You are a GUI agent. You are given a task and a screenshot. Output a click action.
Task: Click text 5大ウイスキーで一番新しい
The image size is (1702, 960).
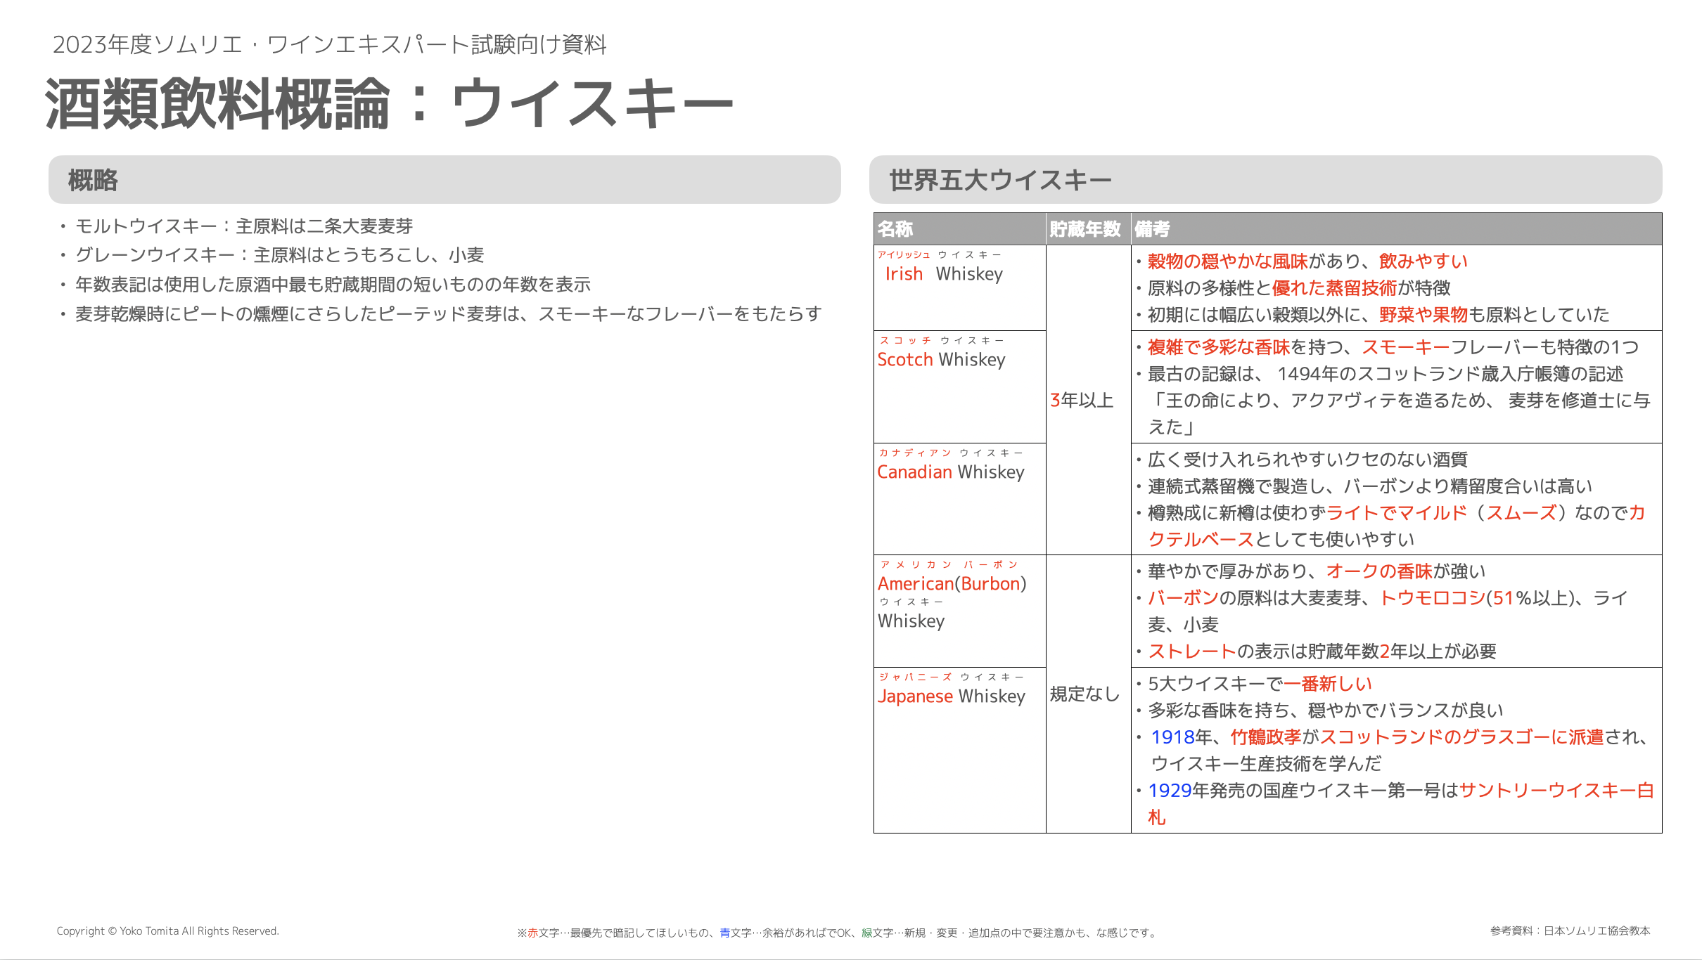pyautogui.click(x=1260, y=684)
